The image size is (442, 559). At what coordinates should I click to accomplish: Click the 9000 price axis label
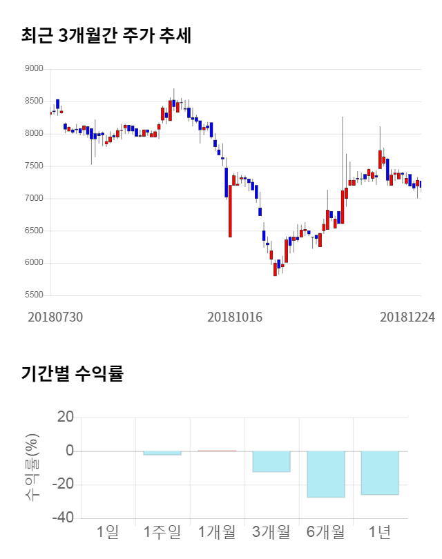(x=34, y=69)
